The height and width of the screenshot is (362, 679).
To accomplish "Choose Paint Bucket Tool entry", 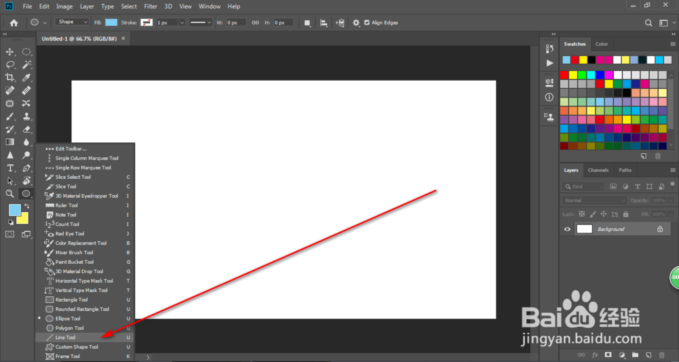I will pos(85,262).
